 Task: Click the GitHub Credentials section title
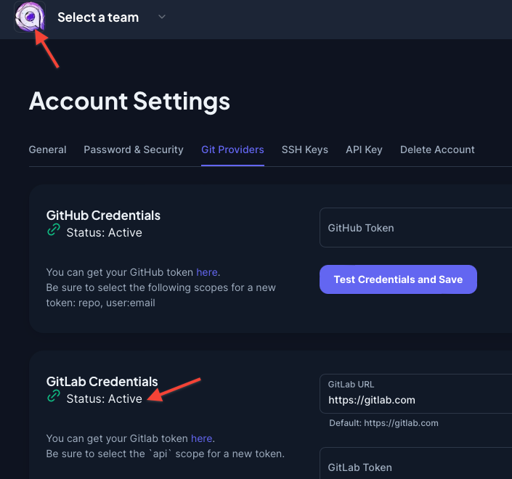[103, 216]
